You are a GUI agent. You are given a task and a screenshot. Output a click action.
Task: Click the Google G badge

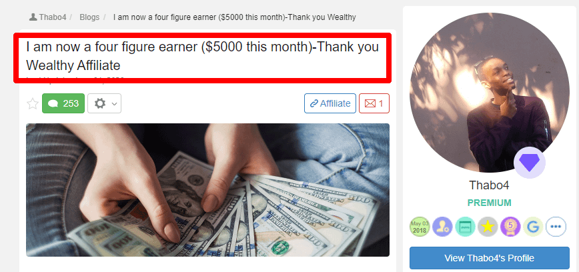click(x=533, y=227)
